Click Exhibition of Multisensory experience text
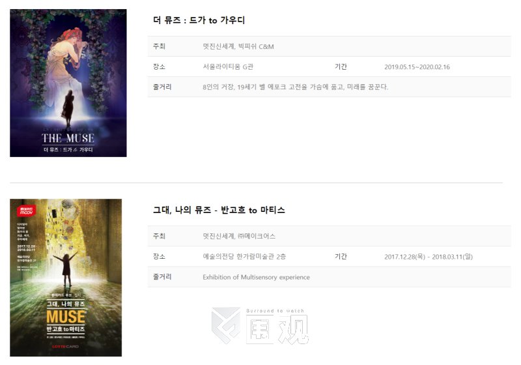This screenshot has height=365, width=521. point(256,277)
